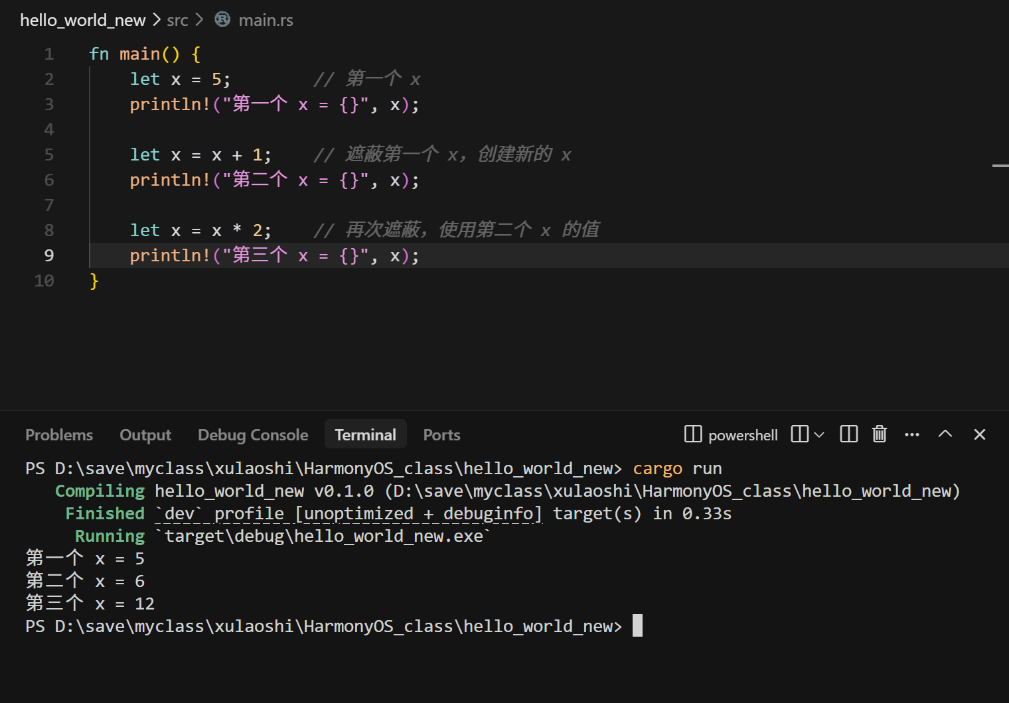The height and width of the screenshot is (703, 1009).
Task: Click line number 10 in gutter
Action: (x=44, y=281)
